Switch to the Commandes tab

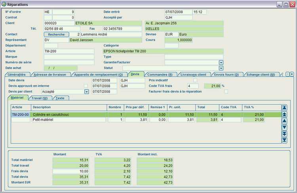[160, 75]
